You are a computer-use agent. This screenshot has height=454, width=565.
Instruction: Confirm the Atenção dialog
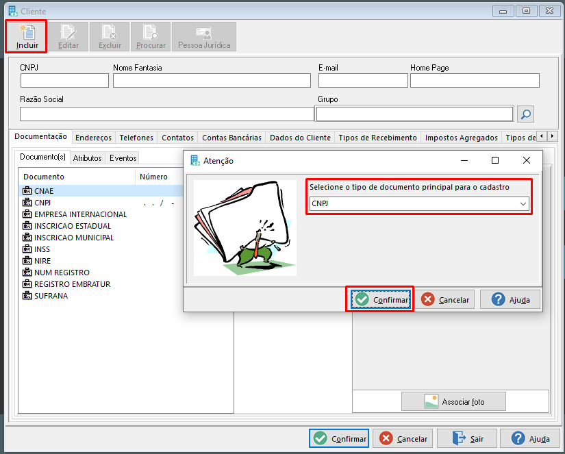pos(381,299)
